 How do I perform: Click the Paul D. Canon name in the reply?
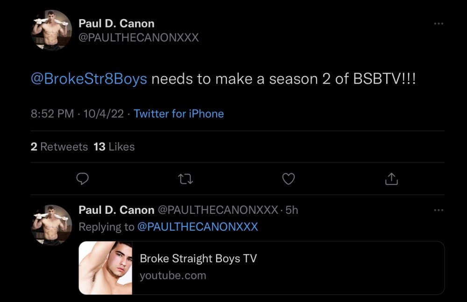[x=116, y=210]
